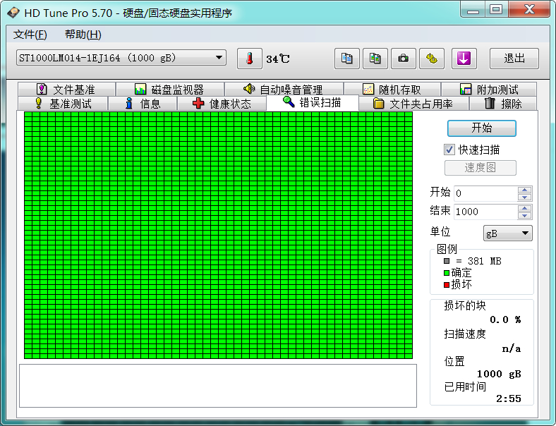This screenshot has height=426, width=556.
Task: Click the empty log box below grid
Action: click(218, 386)
